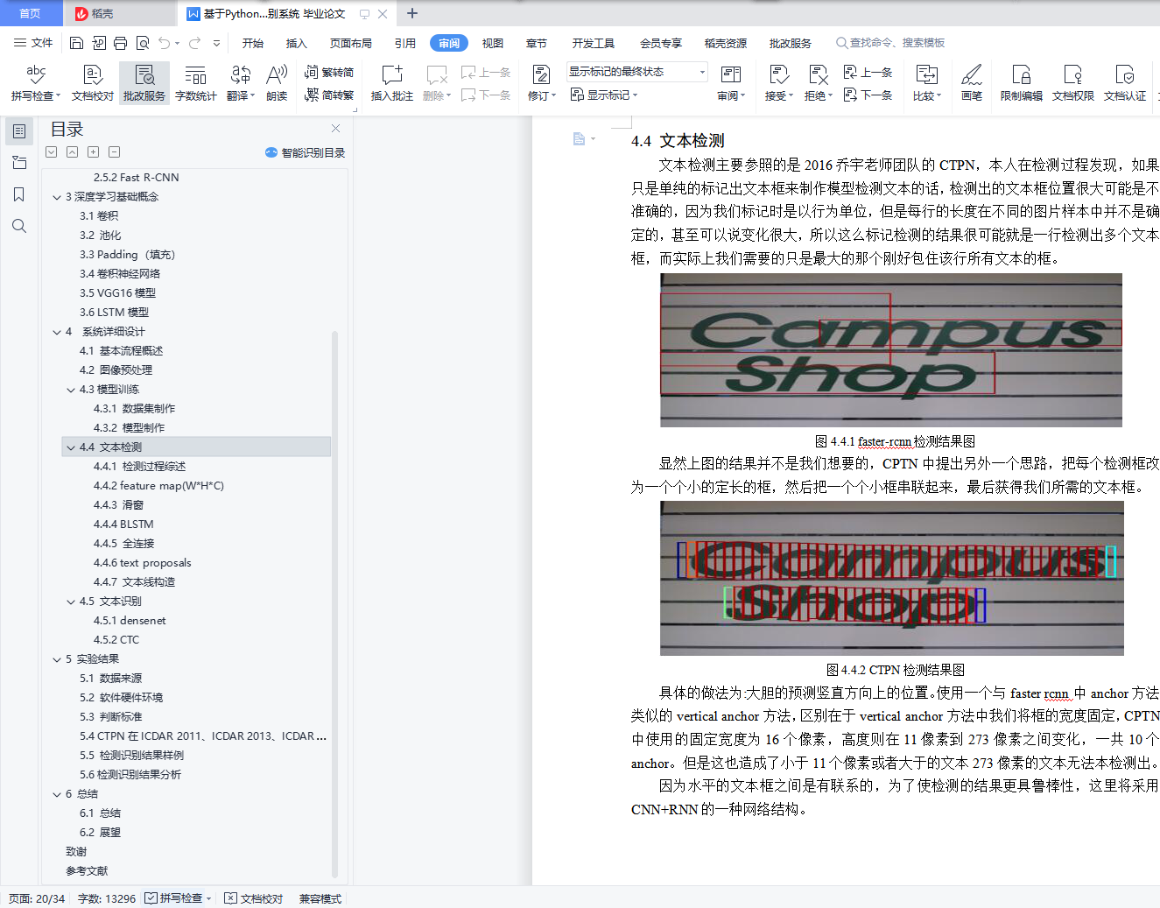Expand all outline levels with the plus icon
The height and width of the screenshot is (908, 1160).
94,152
